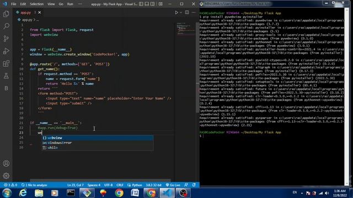
Task: Click volume speaker icon in tray
Action: coord(327,193)
